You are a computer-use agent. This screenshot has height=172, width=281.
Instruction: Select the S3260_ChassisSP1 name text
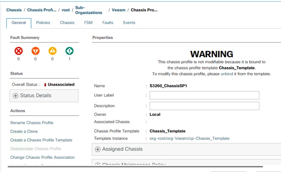pos(168,86)
